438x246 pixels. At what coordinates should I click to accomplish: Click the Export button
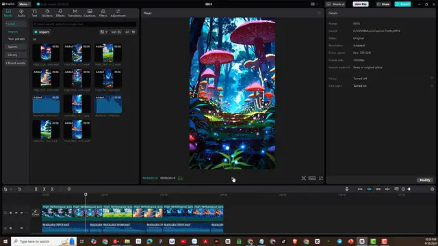coord(402,4)
